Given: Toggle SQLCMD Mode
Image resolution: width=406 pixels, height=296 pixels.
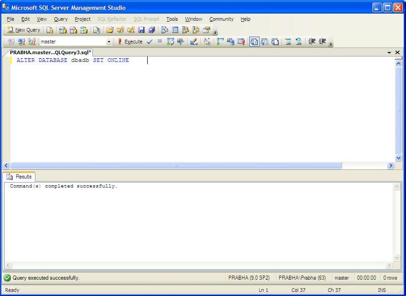Looking at the screenshot, I should [241, 42].
